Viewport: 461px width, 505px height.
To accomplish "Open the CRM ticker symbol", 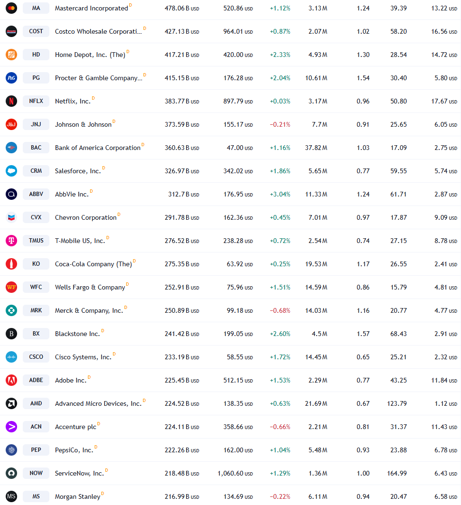I will point(36,171).
